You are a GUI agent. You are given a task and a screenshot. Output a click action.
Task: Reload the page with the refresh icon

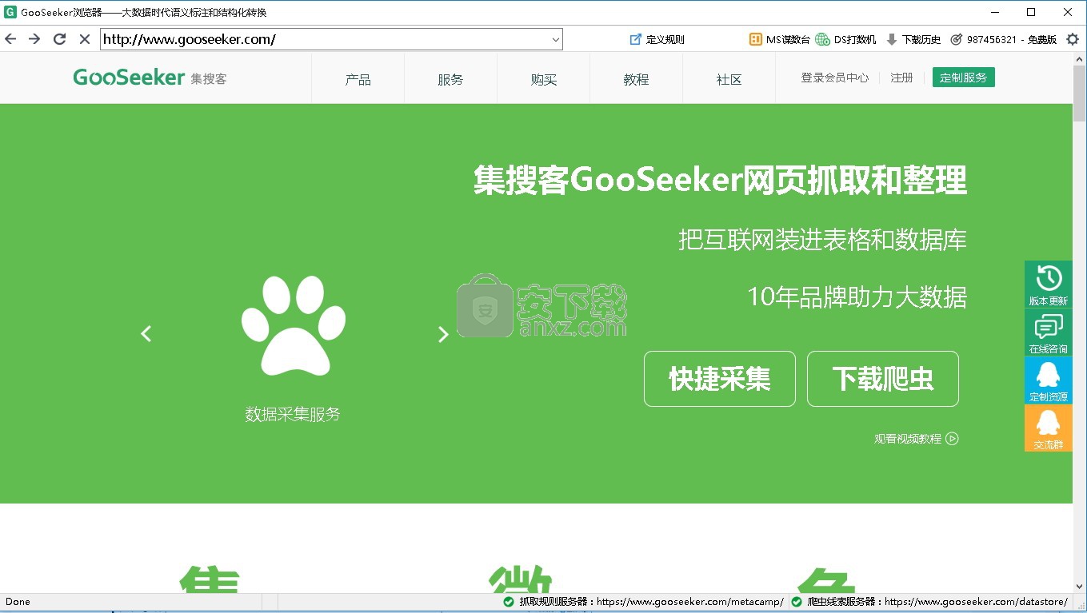click(59, 39)
